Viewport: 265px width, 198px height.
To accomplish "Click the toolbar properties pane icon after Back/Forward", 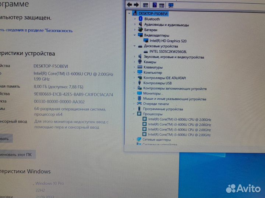I will tap(145, 5).
